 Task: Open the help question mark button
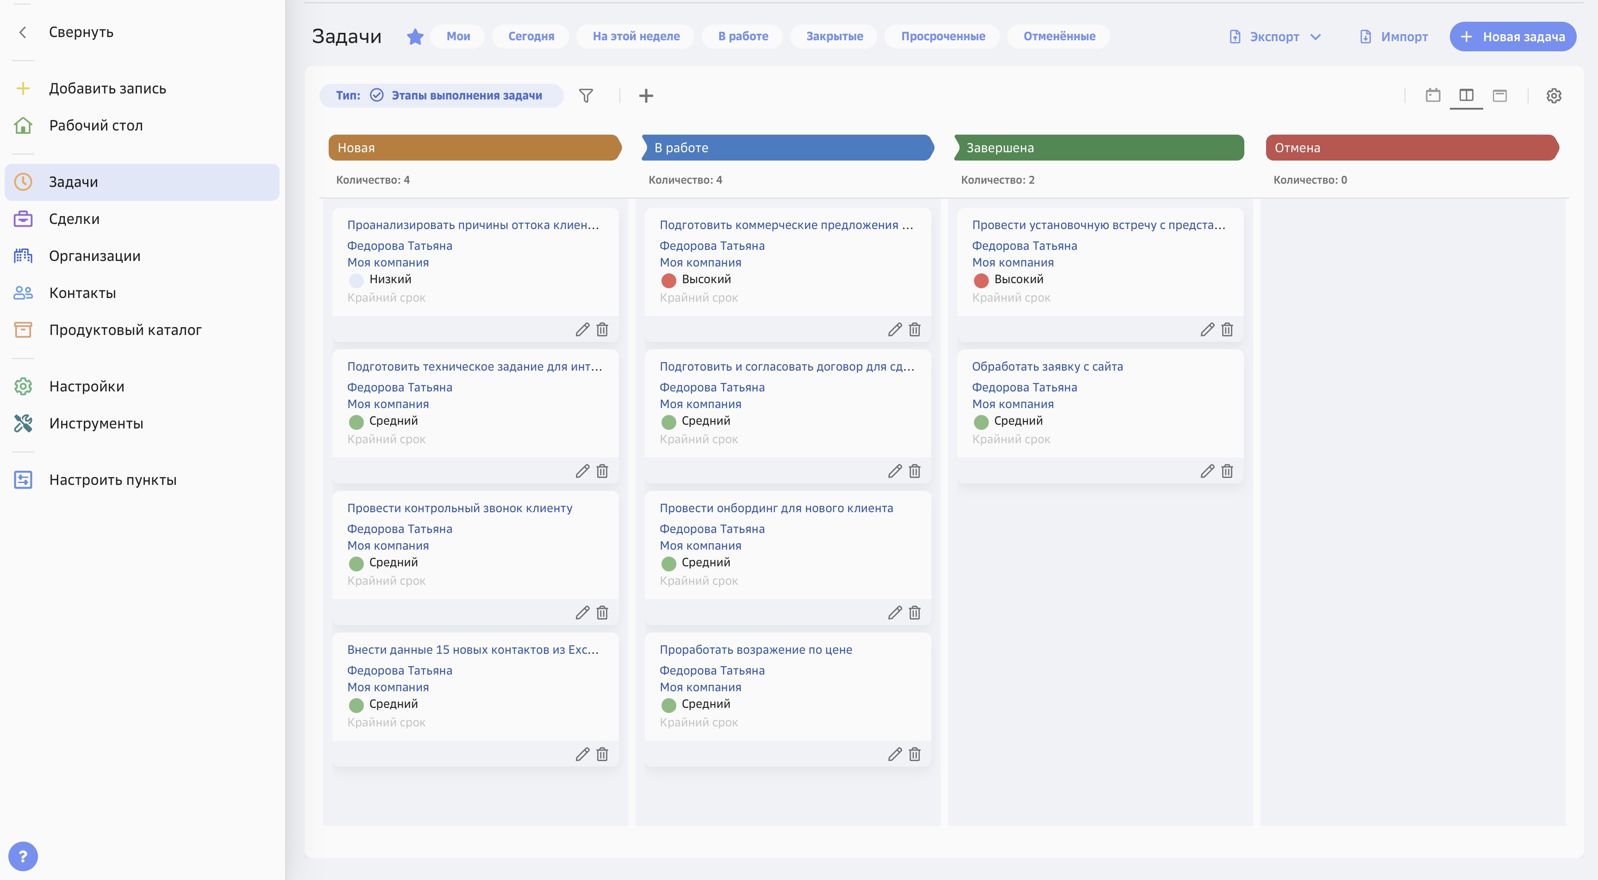click(x=23, y=856)
